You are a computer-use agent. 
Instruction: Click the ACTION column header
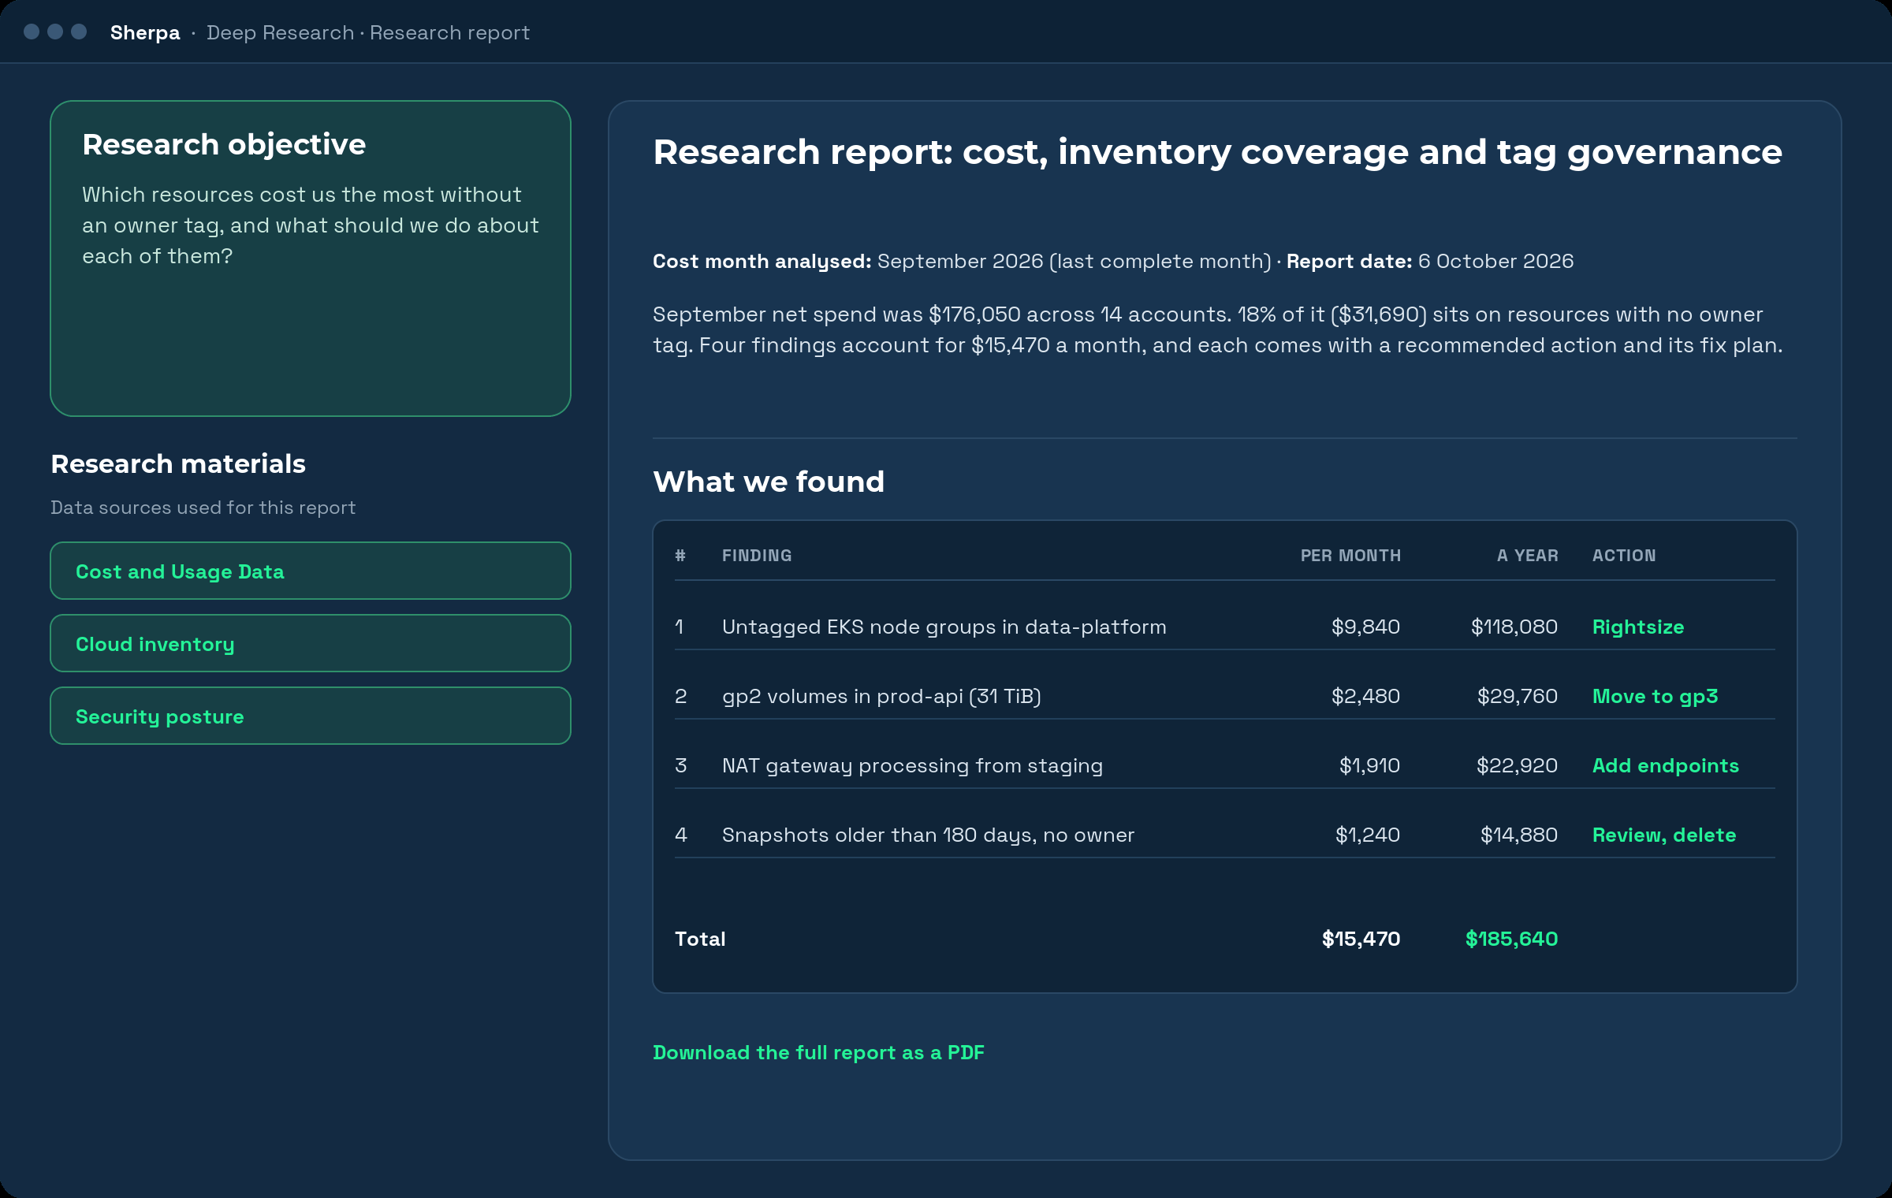(1624, 556)
